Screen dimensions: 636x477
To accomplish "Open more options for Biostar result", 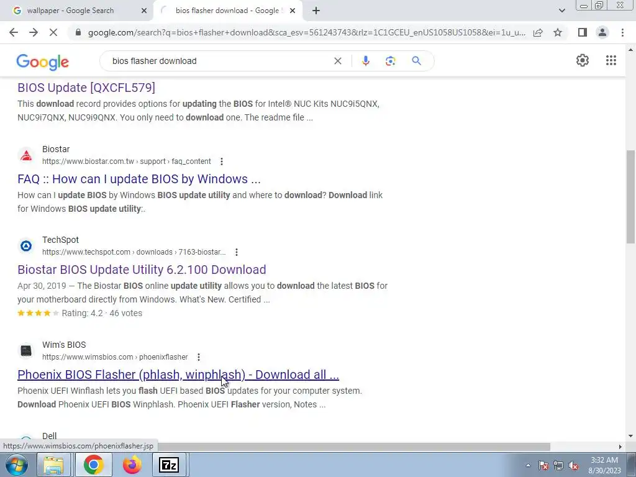I will point(222,161).
